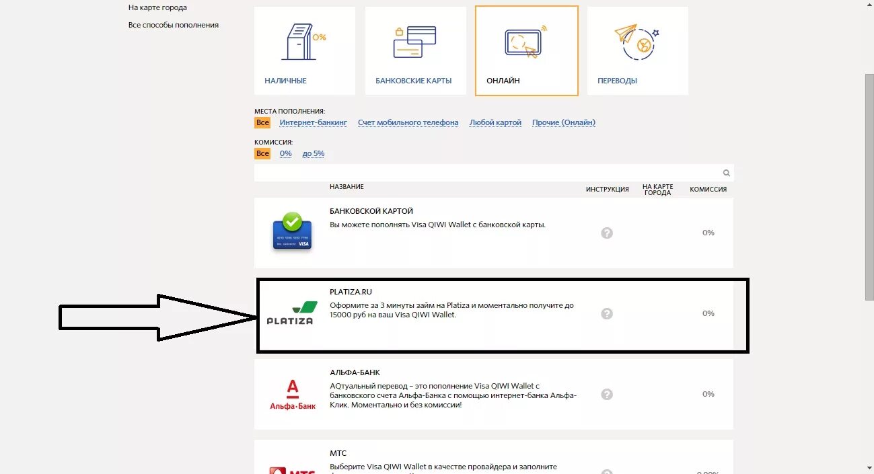Viewport: 874px width, 474px height.
Task: Select the ПЕРЕВОДЫ paper plane tile
Action: [x=638, y=51]
